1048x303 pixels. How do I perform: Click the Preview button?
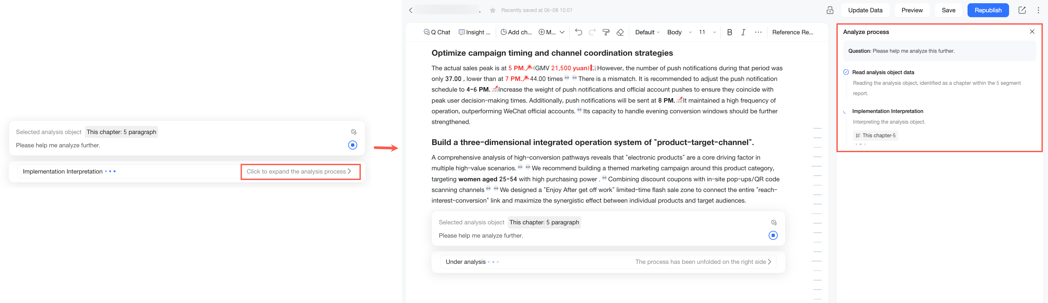pyautogui.click(x=912, y=10)
